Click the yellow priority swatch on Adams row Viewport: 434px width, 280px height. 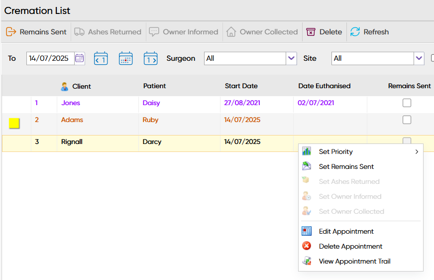14,123
